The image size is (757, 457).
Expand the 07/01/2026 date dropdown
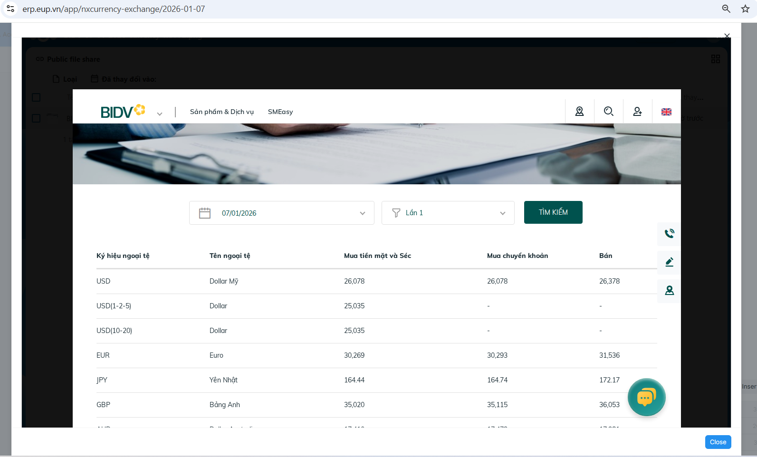(362, 213)
